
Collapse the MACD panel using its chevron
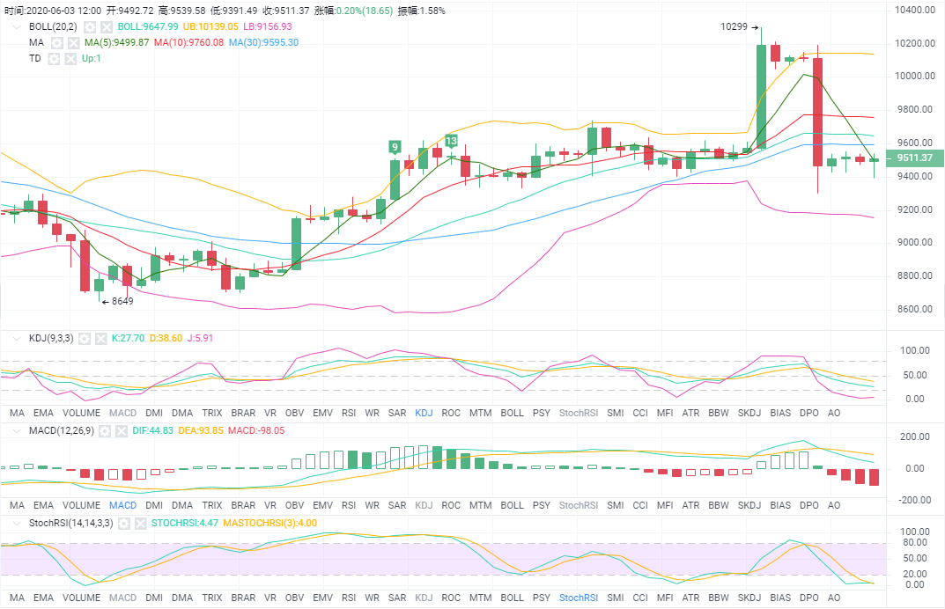tap(15, 431)
